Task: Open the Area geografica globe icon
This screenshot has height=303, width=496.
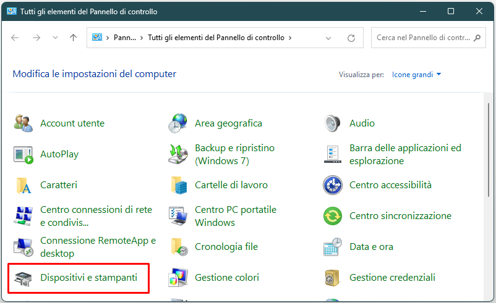Action: click(x=177, y=123)
